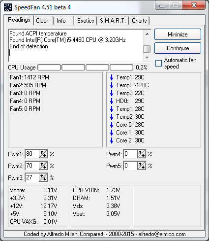Click the Fan4: 0 RPM reading

25,101
